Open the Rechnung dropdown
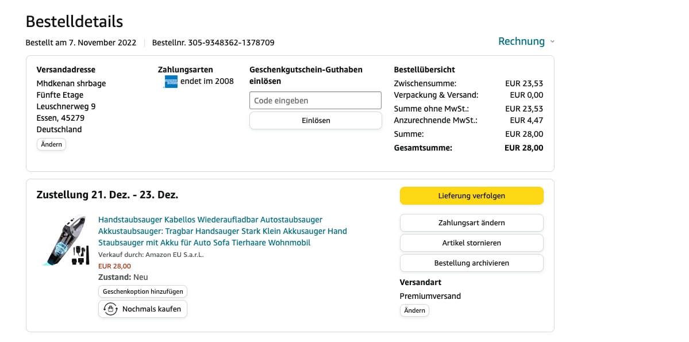689x342 pixels. (x=526, y=41)
